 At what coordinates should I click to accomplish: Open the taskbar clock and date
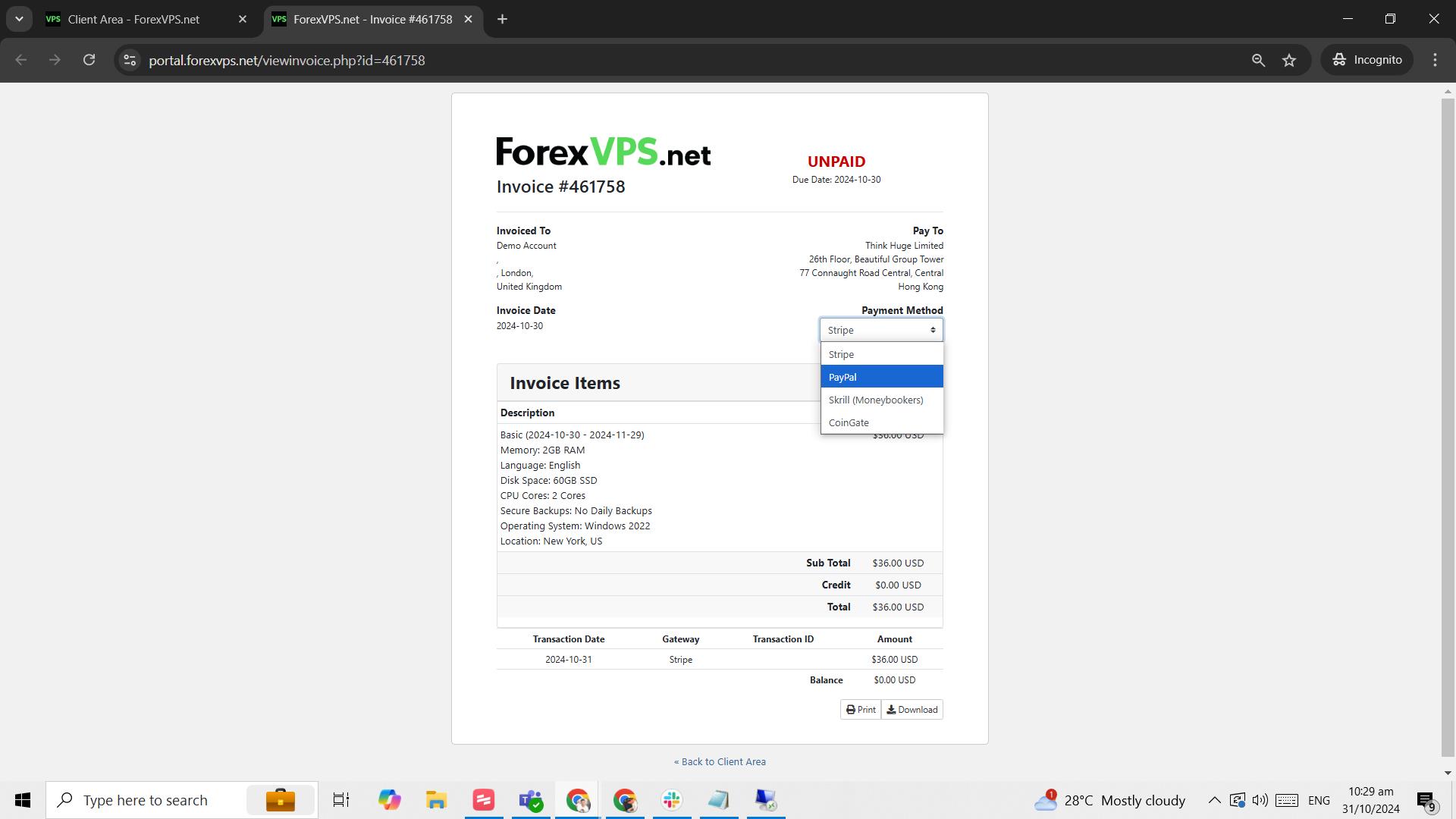pos(1370,800)
